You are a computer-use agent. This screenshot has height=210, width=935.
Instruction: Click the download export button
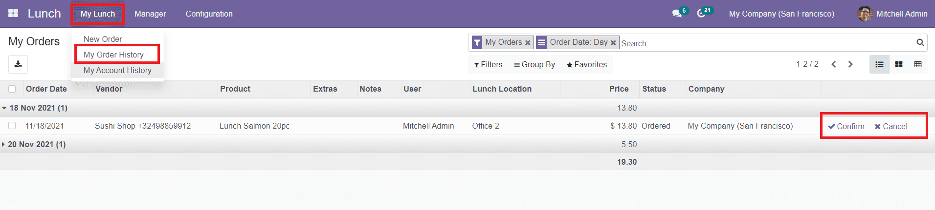18,64
